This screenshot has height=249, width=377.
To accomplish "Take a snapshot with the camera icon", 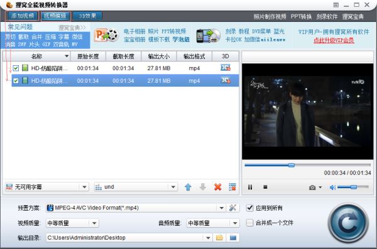I will (x=312, y=188).
